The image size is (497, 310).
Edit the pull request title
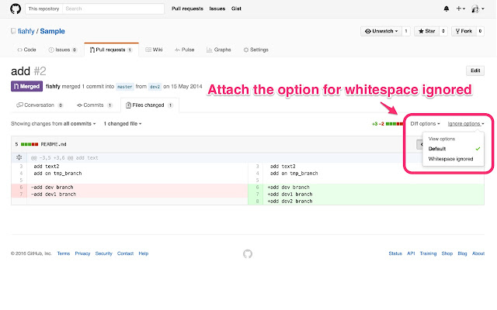point(475,71)
